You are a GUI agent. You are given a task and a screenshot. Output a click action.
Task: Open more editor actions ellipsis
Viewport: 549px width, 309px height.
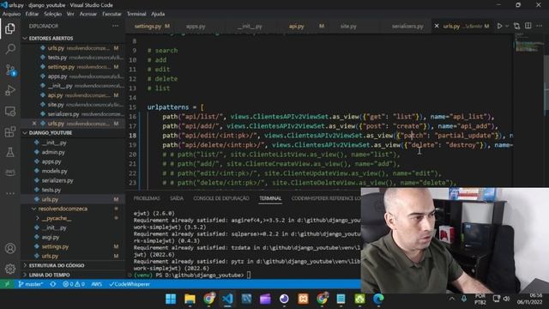pyautogui.click(x=540, y=26)
